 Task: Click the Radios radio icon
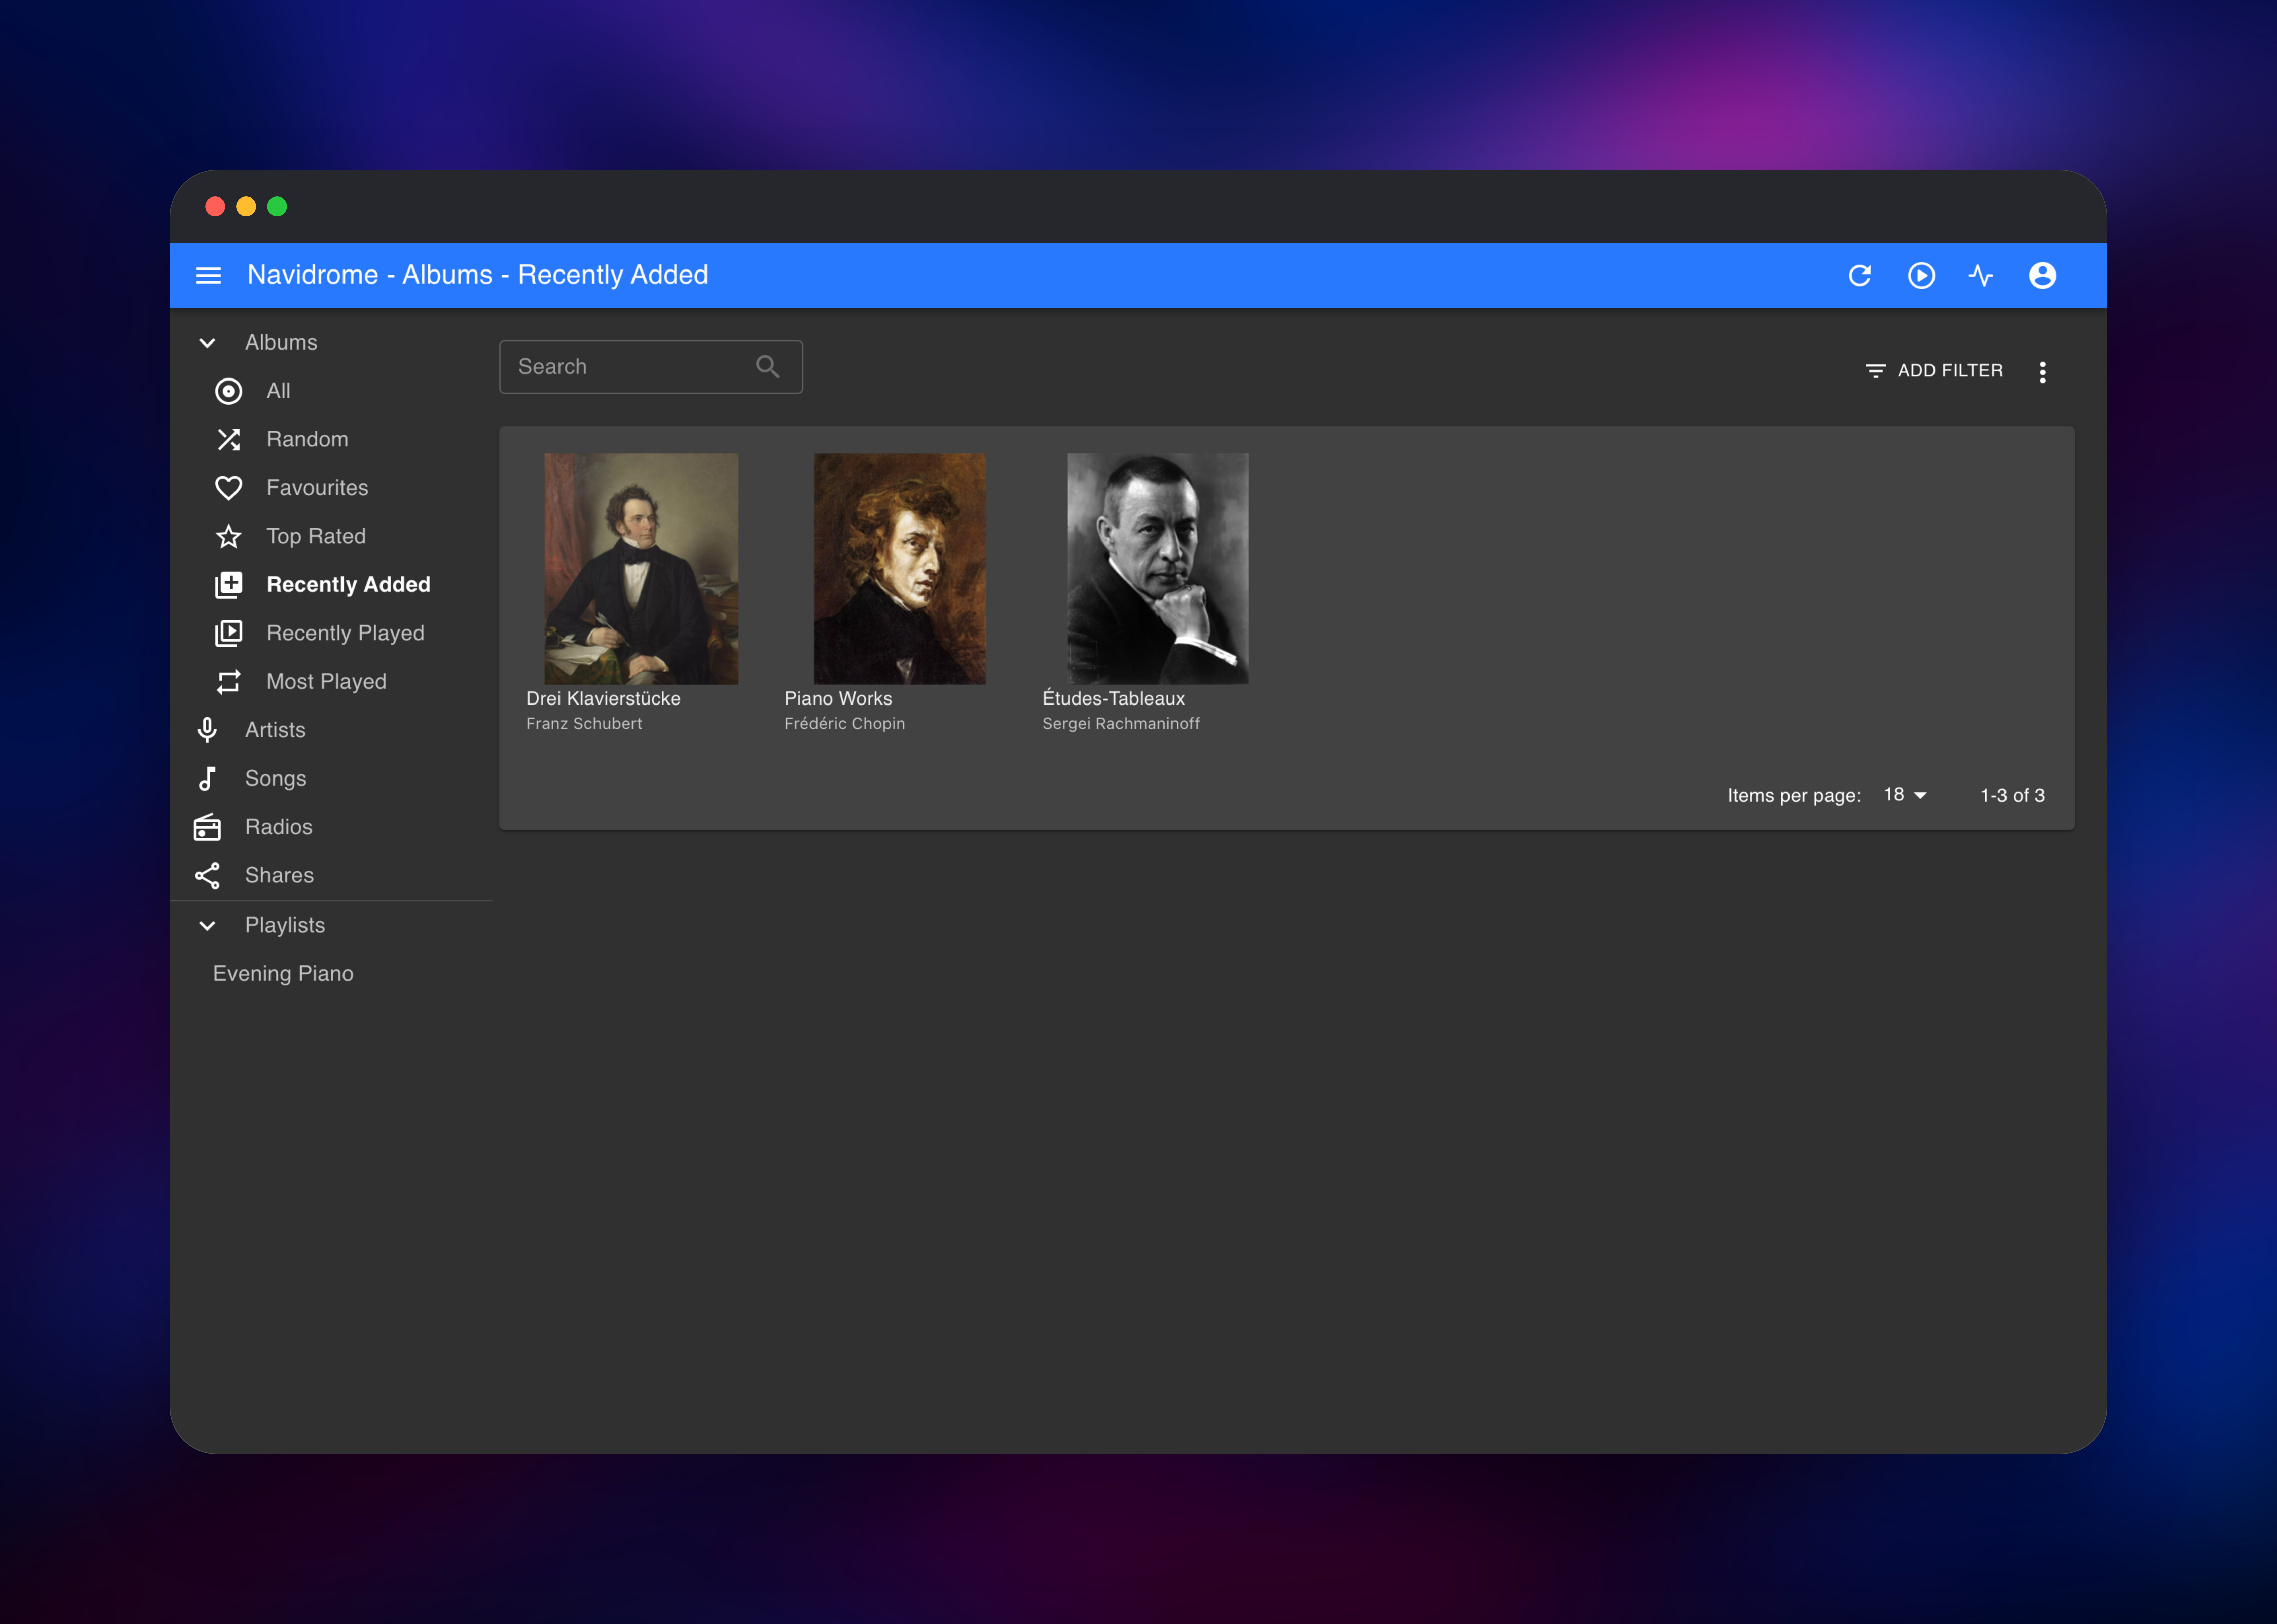pos(207,827)
